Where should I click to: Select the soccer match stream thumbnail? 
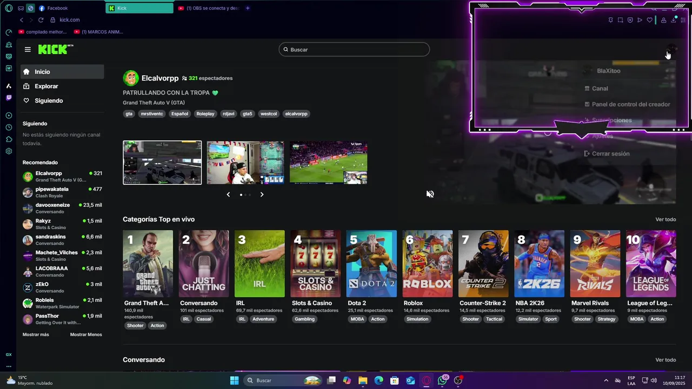pyautogui.click(x=329, y=163)
